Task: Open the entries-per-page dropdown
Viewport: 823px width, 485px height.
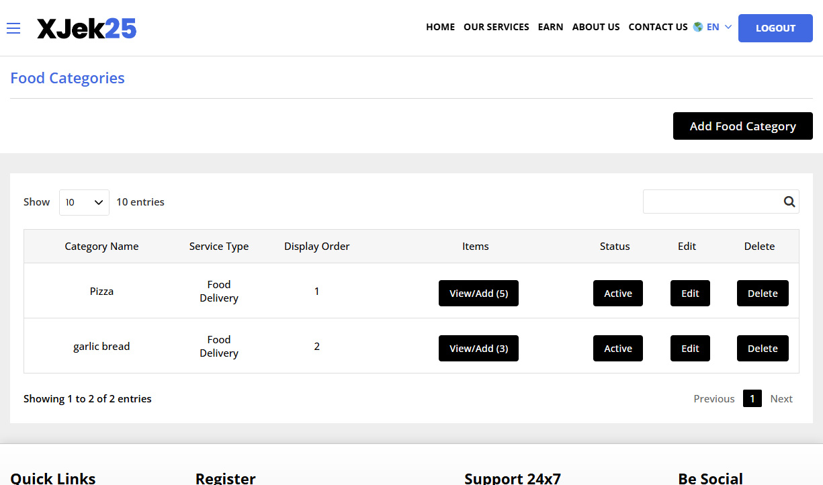Action: (x=84, y=202)
